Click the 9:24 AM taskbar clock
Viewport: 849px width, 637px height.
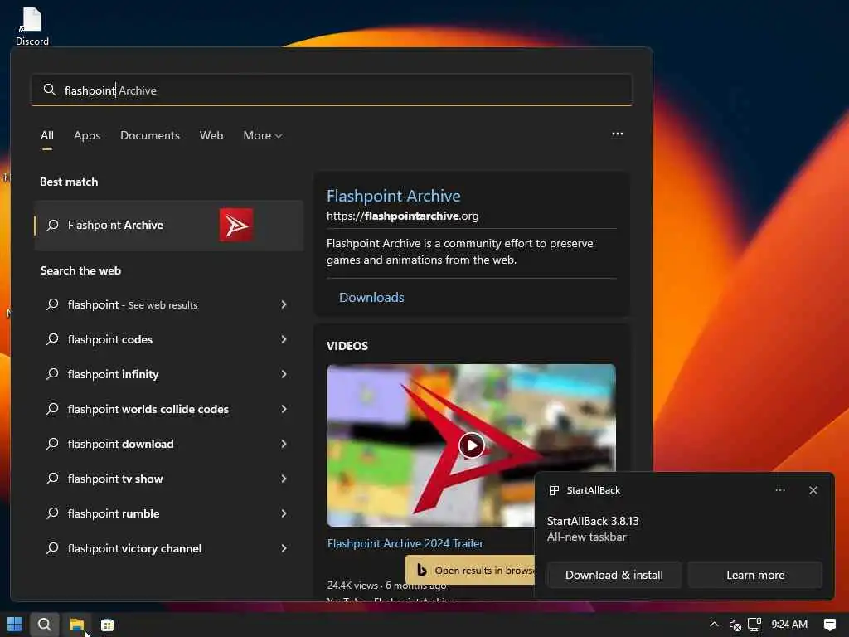point(789,625)
